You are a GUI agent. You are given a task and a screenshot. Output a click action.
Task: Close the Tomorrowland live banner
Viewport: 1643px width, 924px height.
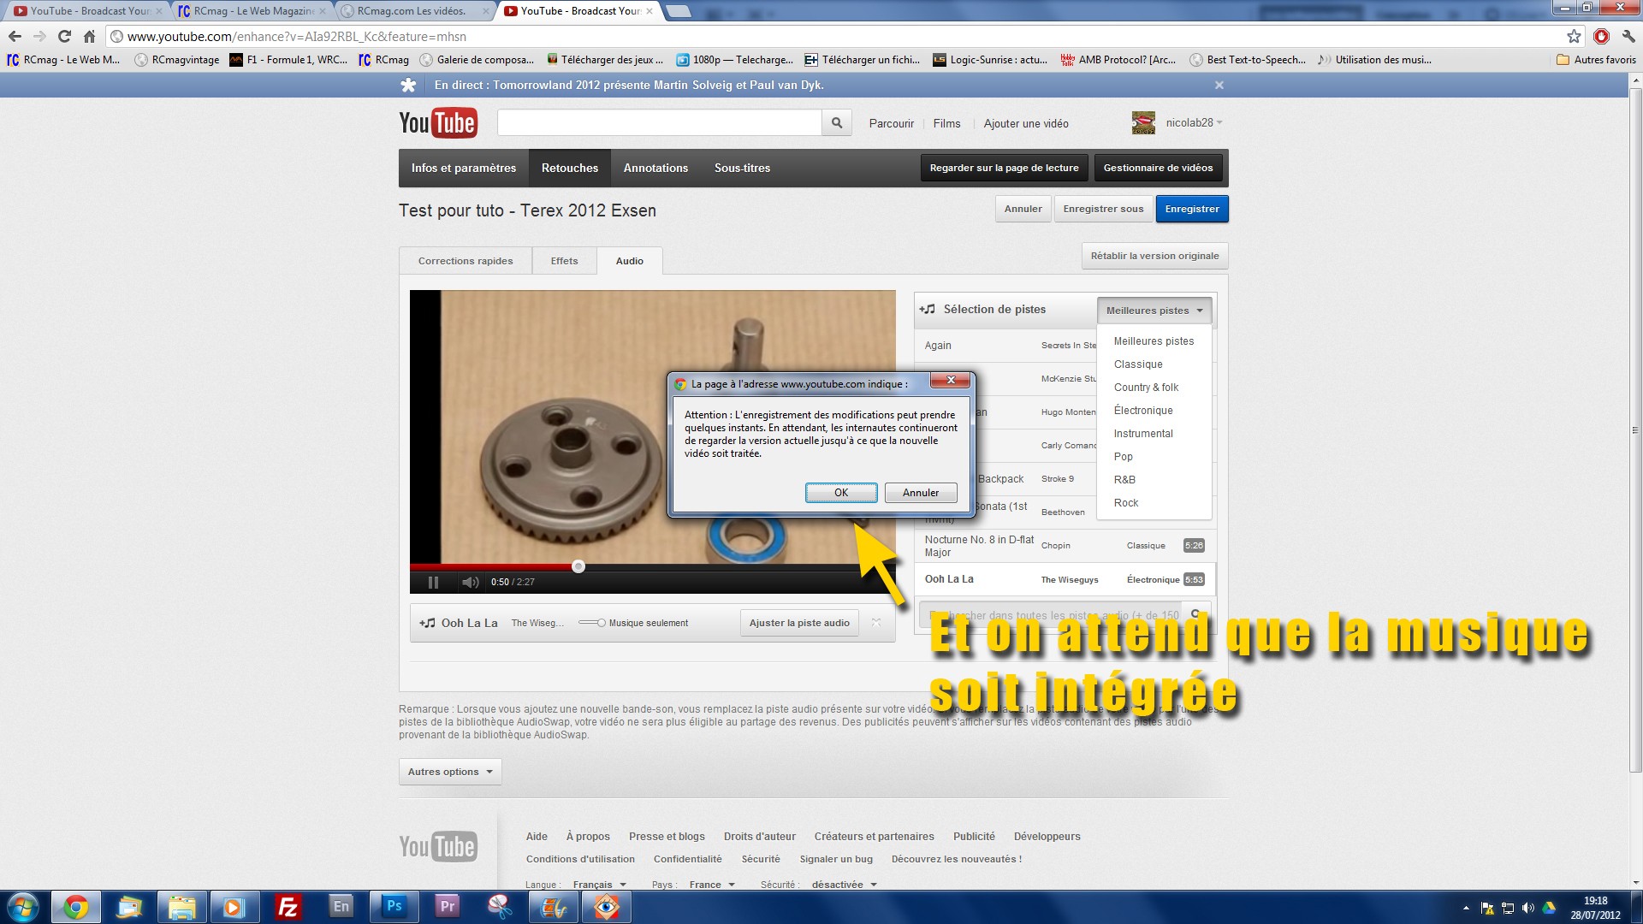1219,85
